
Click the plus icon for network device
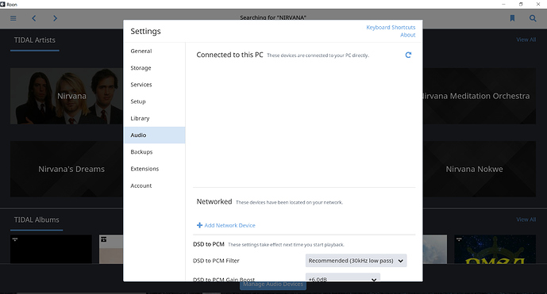pos(199,225)
